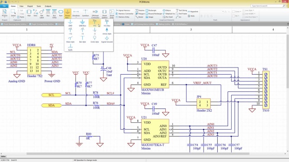
Task: Select the Polyline drawing tool
Action: click(x=140, y=10)
